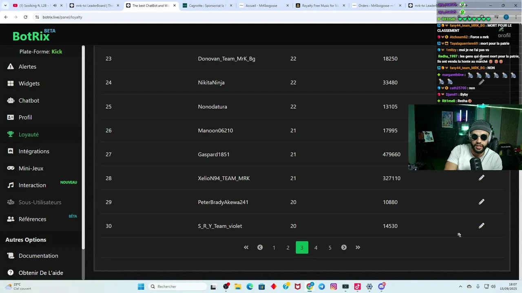Screen dimensions: 522x293
Task: Open Profil in the sidebar
Action: 25,117
